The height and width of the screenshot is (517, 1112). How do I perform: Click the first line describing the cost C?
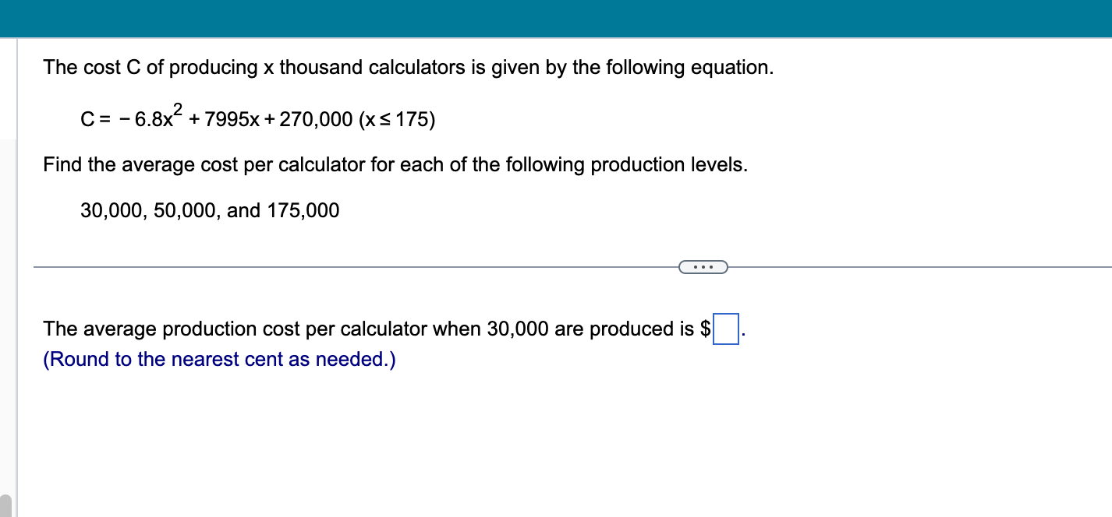pyautogui.click(x=406, y=67)
